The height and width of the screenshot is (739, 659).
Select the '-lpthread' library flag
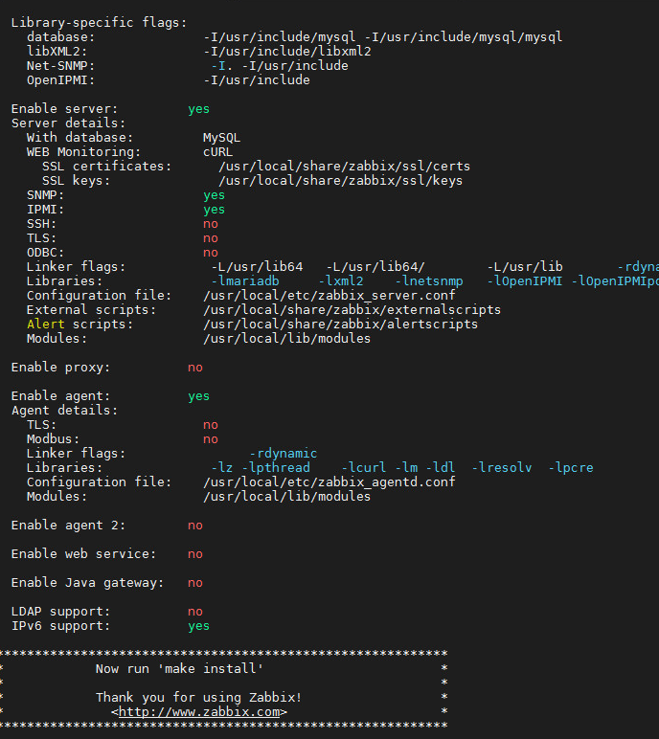coord(276,468)
